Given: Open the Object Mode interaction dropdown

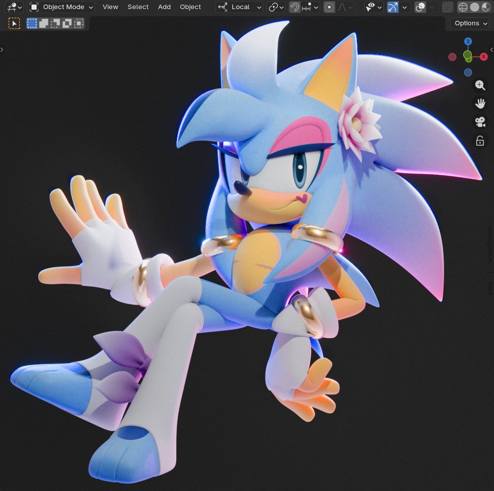Looking at the screenshot, I should [x=61, y=7].
